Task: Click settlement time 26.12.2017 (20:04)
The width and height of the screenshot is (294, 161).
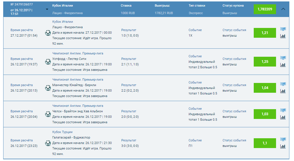Action: pos(24,117)
